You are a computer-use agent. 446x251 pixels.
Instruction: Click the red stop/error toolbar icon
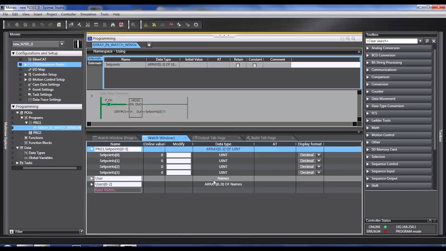[x=121, y=25]
